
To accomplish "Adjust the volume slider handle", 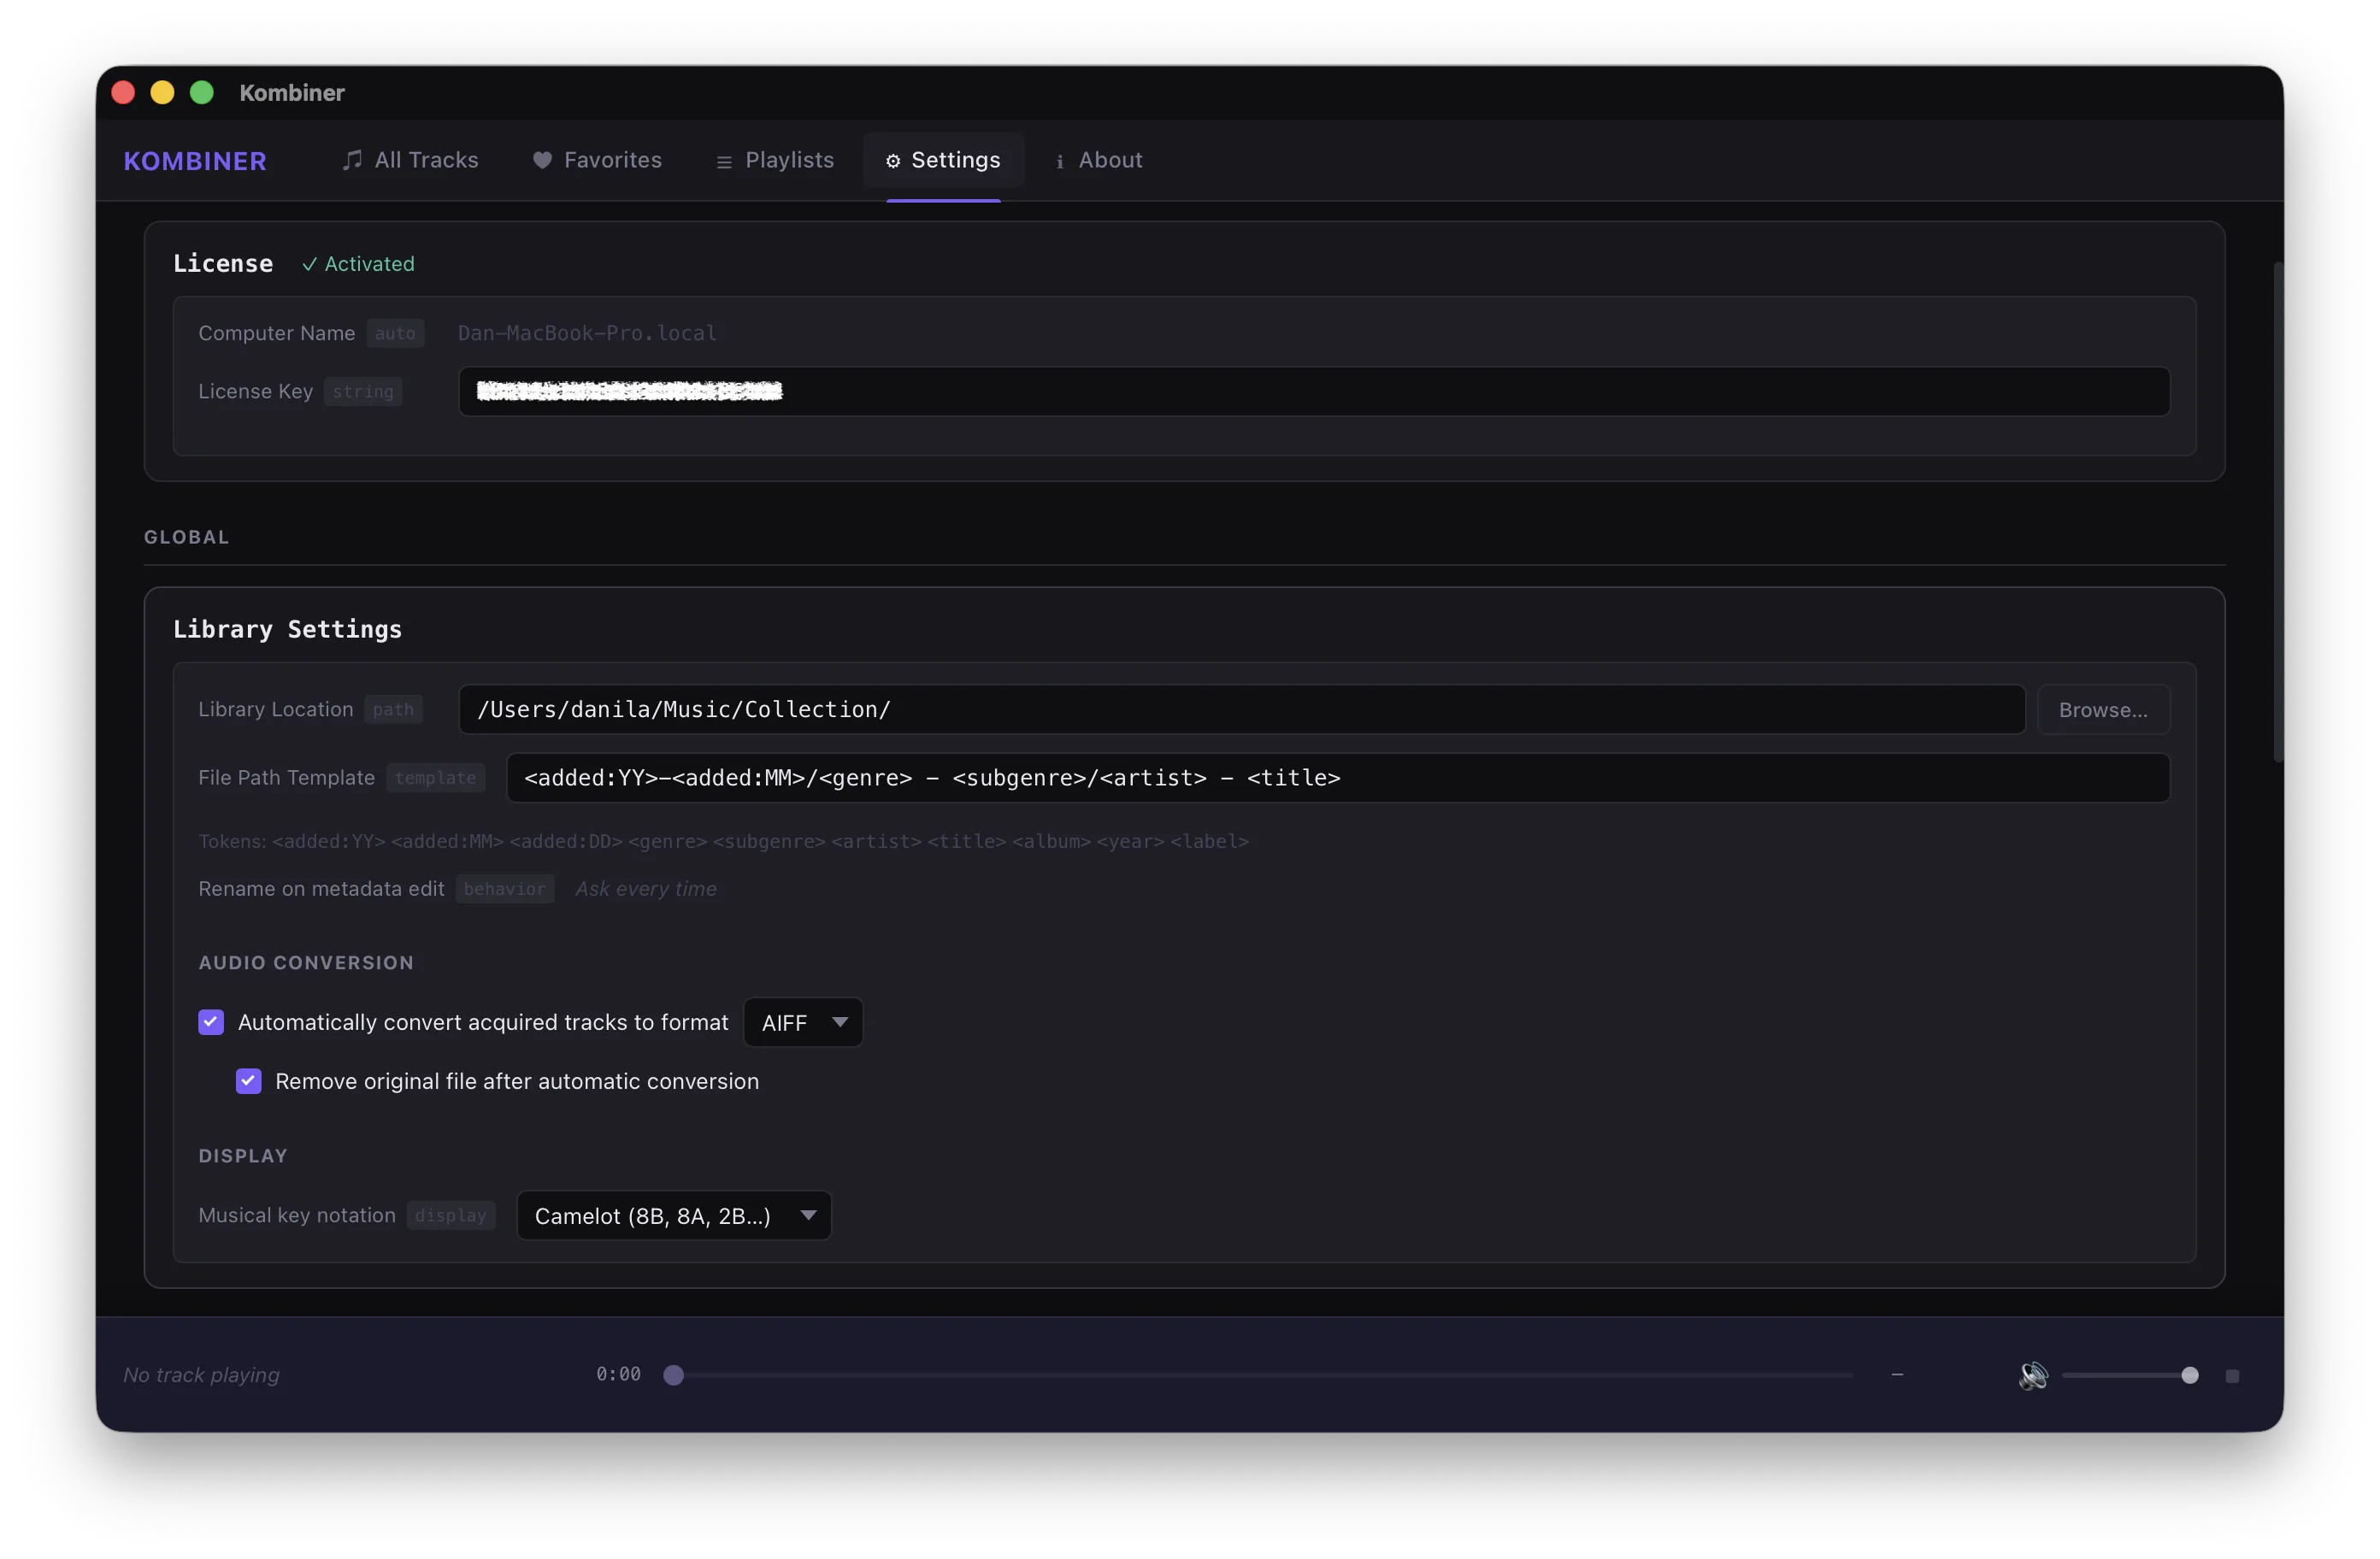I will click(2190, 1374).
